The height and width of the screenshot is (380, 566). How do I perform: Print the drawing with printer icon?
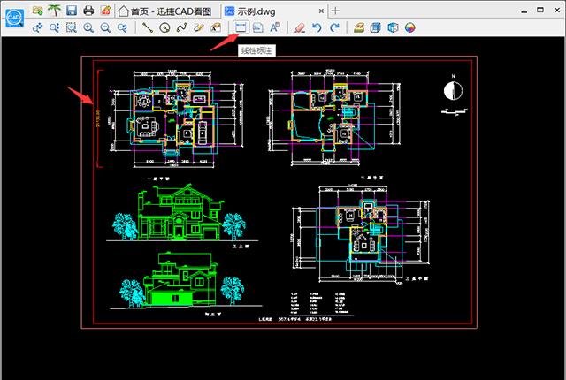point(88,11)
